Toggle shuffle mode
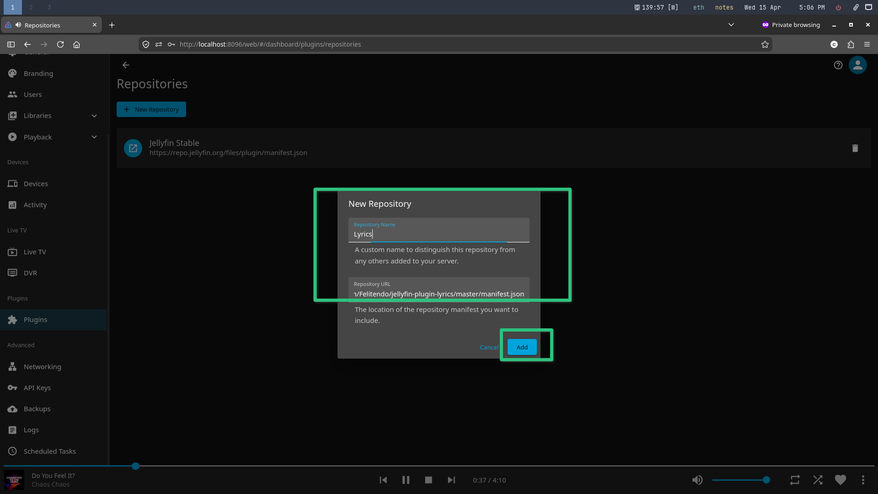The height and width of the screenshot is (494, 878). click(818, 480)
